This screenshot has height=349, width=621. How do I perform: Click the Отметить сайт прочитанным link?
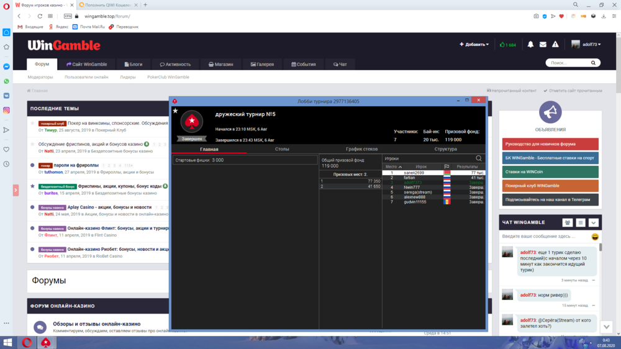point(573,91)
